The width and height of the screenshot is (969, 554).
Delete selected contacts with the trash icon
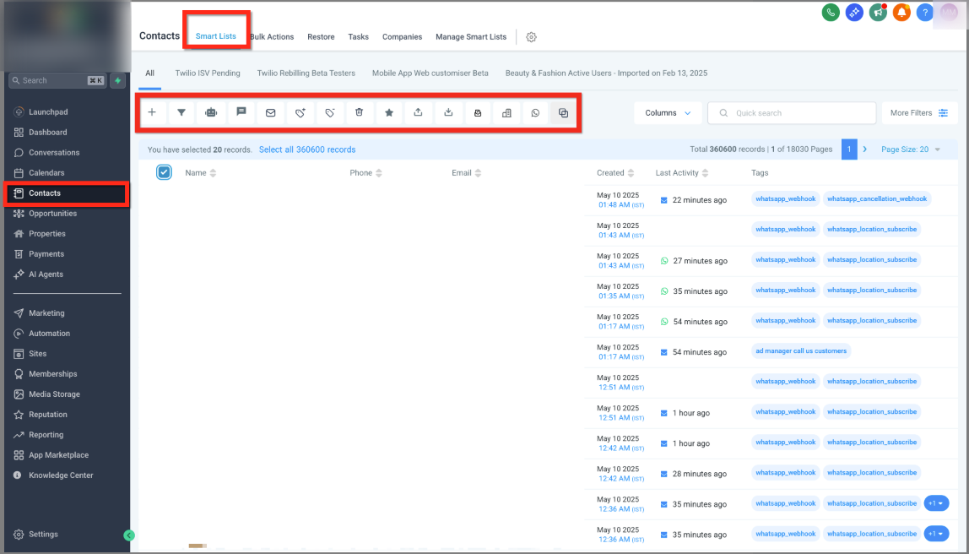click(x=359, y=112)
